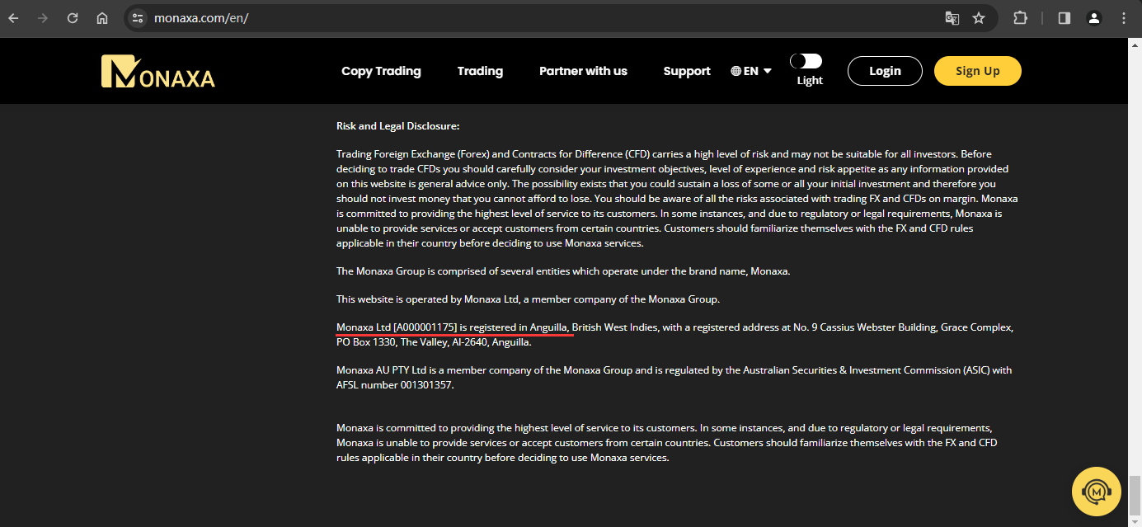Screen dimensions: 1142x527
Task: Click the address bar URL monaxa.com/en/
Action: point(201,18)
